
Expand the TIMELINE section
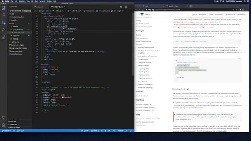(19, 125)
